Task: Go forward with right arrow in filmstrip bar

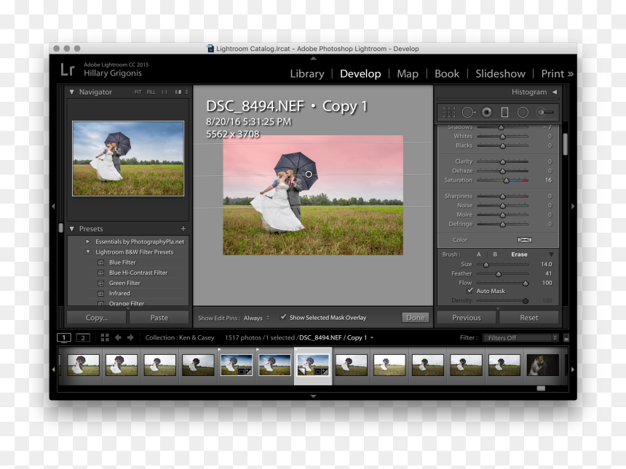Action: click(x=130, y=337)
